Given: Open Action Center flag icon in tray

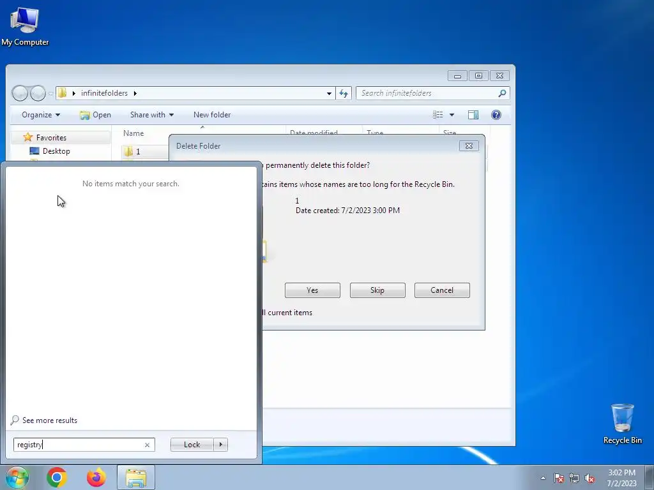Looking at the screenshot, I should coord(559,479).
